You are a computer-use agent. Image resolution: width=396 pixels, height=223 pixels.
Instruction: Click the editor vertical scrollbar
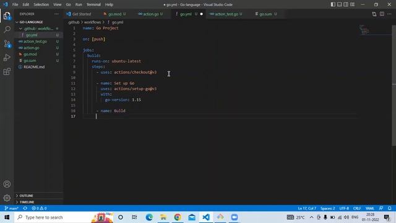click(394, 85)
